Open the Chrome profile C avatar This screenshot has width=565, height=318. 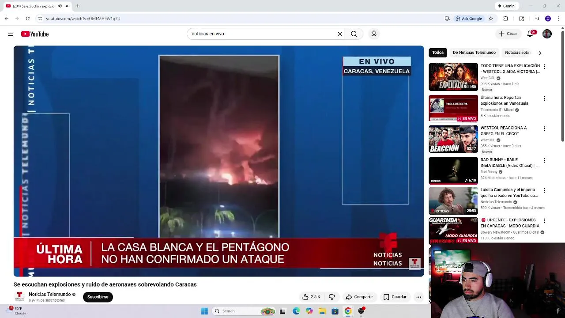tap(548, 19)
